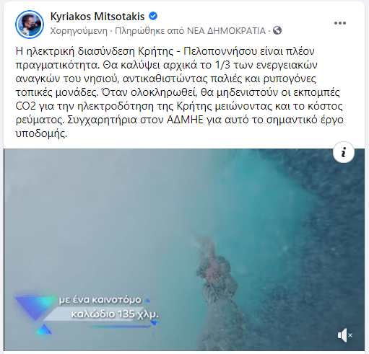The image size is (369, 354).
Task: Play the underwater cable video
Action: tap(184, 249)
